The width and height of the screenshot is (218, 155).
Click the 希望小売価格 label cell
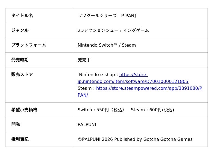point(39,110)
